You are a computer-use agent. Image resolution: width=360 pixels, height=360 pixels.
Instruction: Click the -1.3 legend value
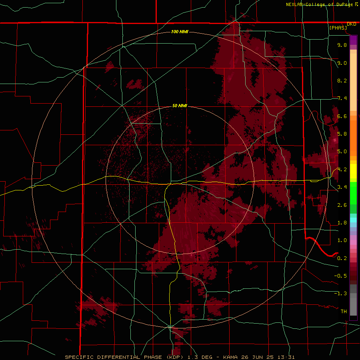[x=340, y=294]
